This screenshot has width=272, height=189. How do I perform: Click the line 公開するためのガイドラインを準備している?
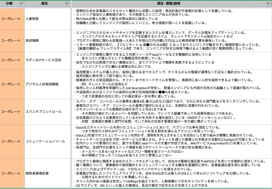click(115, 177)
